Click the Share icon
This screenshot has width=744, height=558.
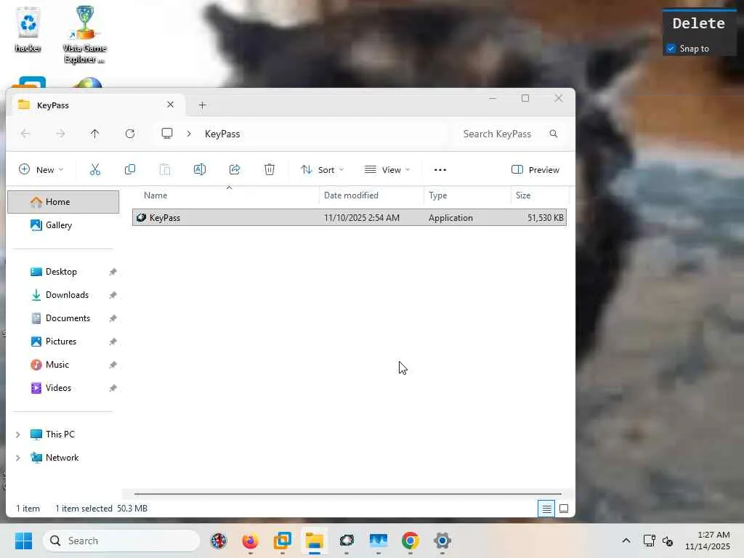(235, 169)
